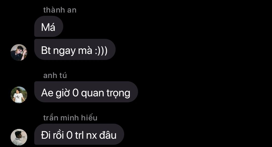
Task: Tap anh tú's avatar in white shirt
Action: [19, 95]
